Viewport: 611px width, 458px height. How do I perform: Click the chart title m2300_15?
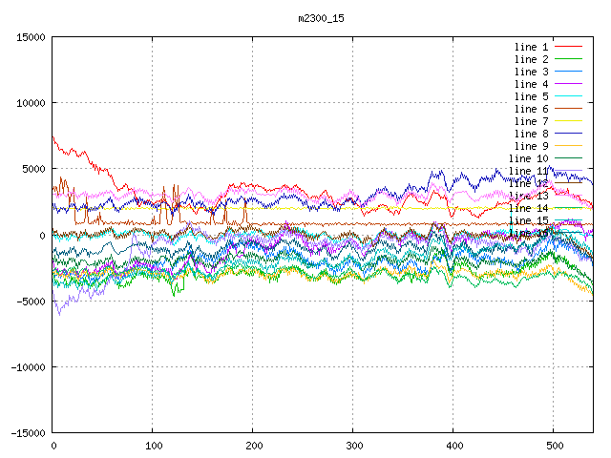[x=321, y=18]
